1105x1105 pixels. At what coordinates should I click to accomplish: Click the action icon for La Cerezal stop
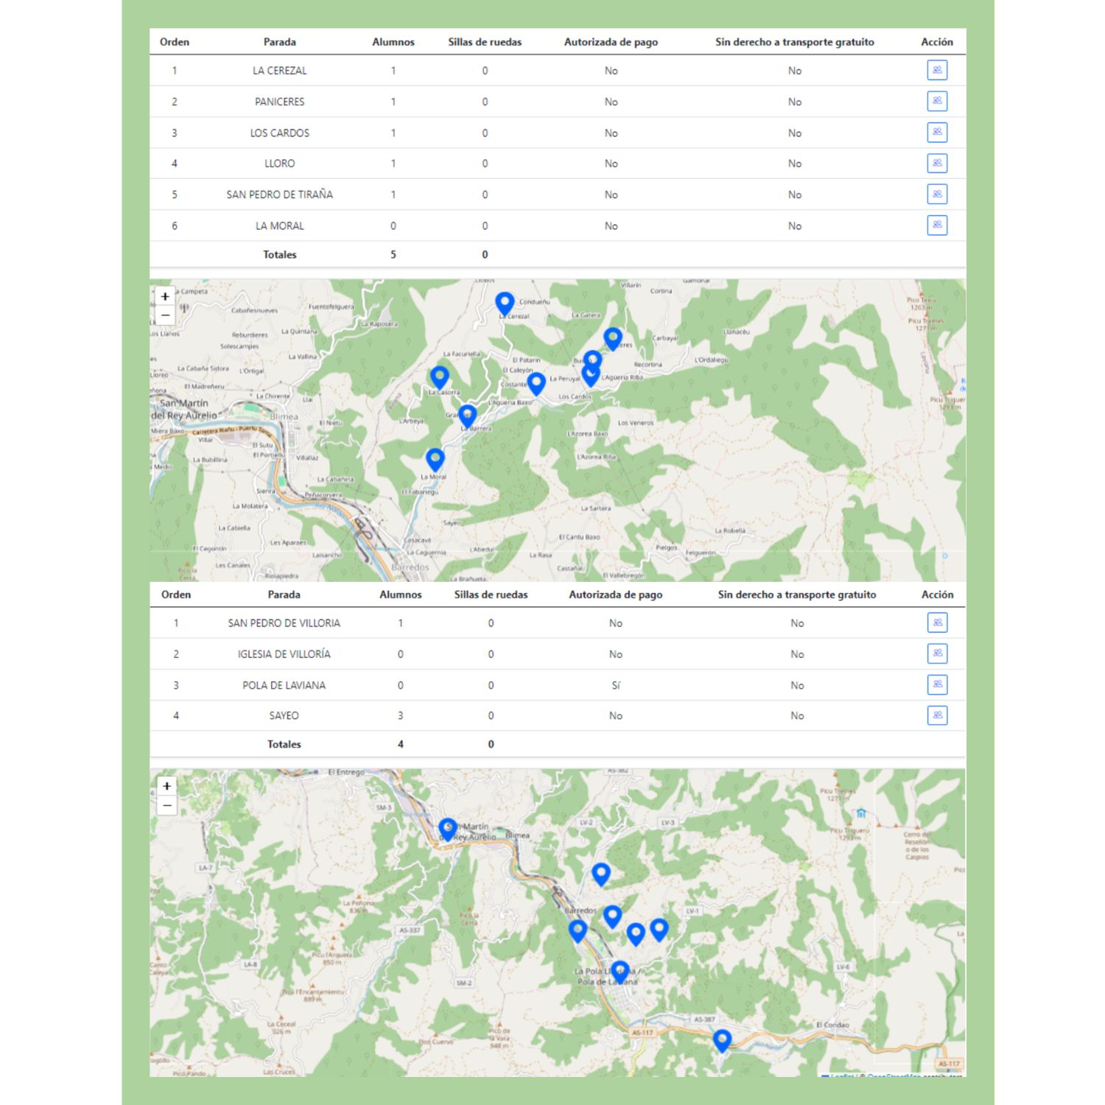coord(936,71)
